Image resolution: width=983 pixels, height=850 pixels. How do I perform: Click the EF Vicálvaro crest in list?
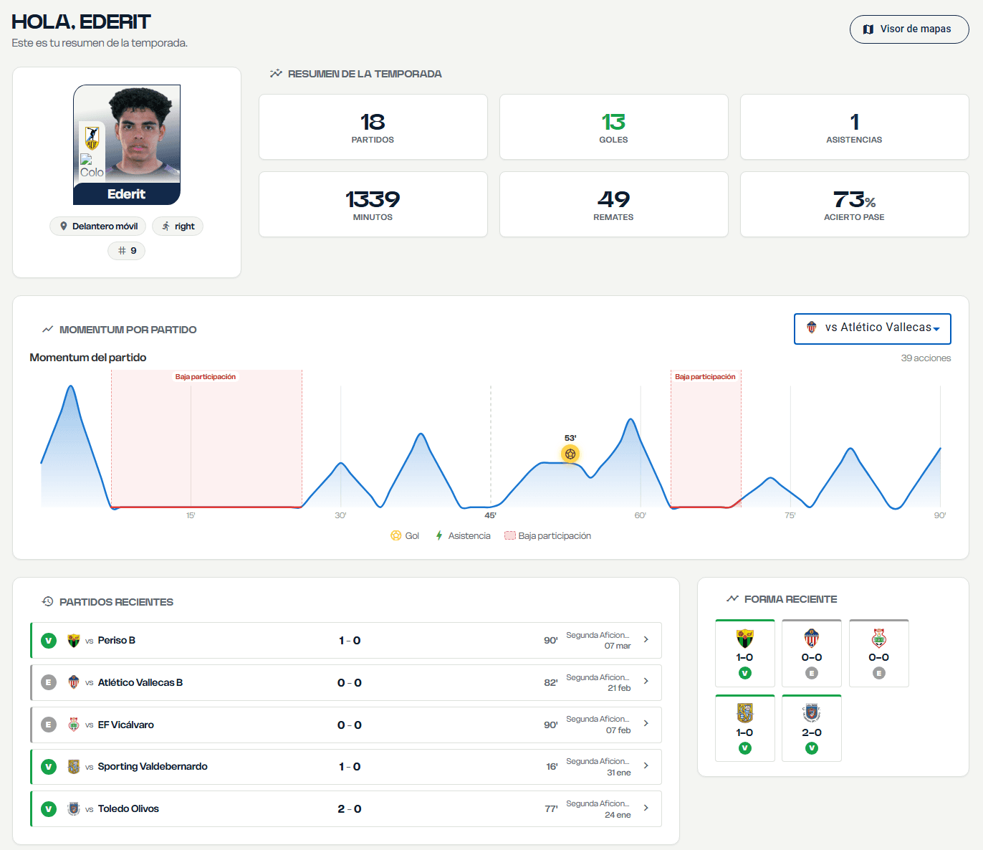click(73, 725)
